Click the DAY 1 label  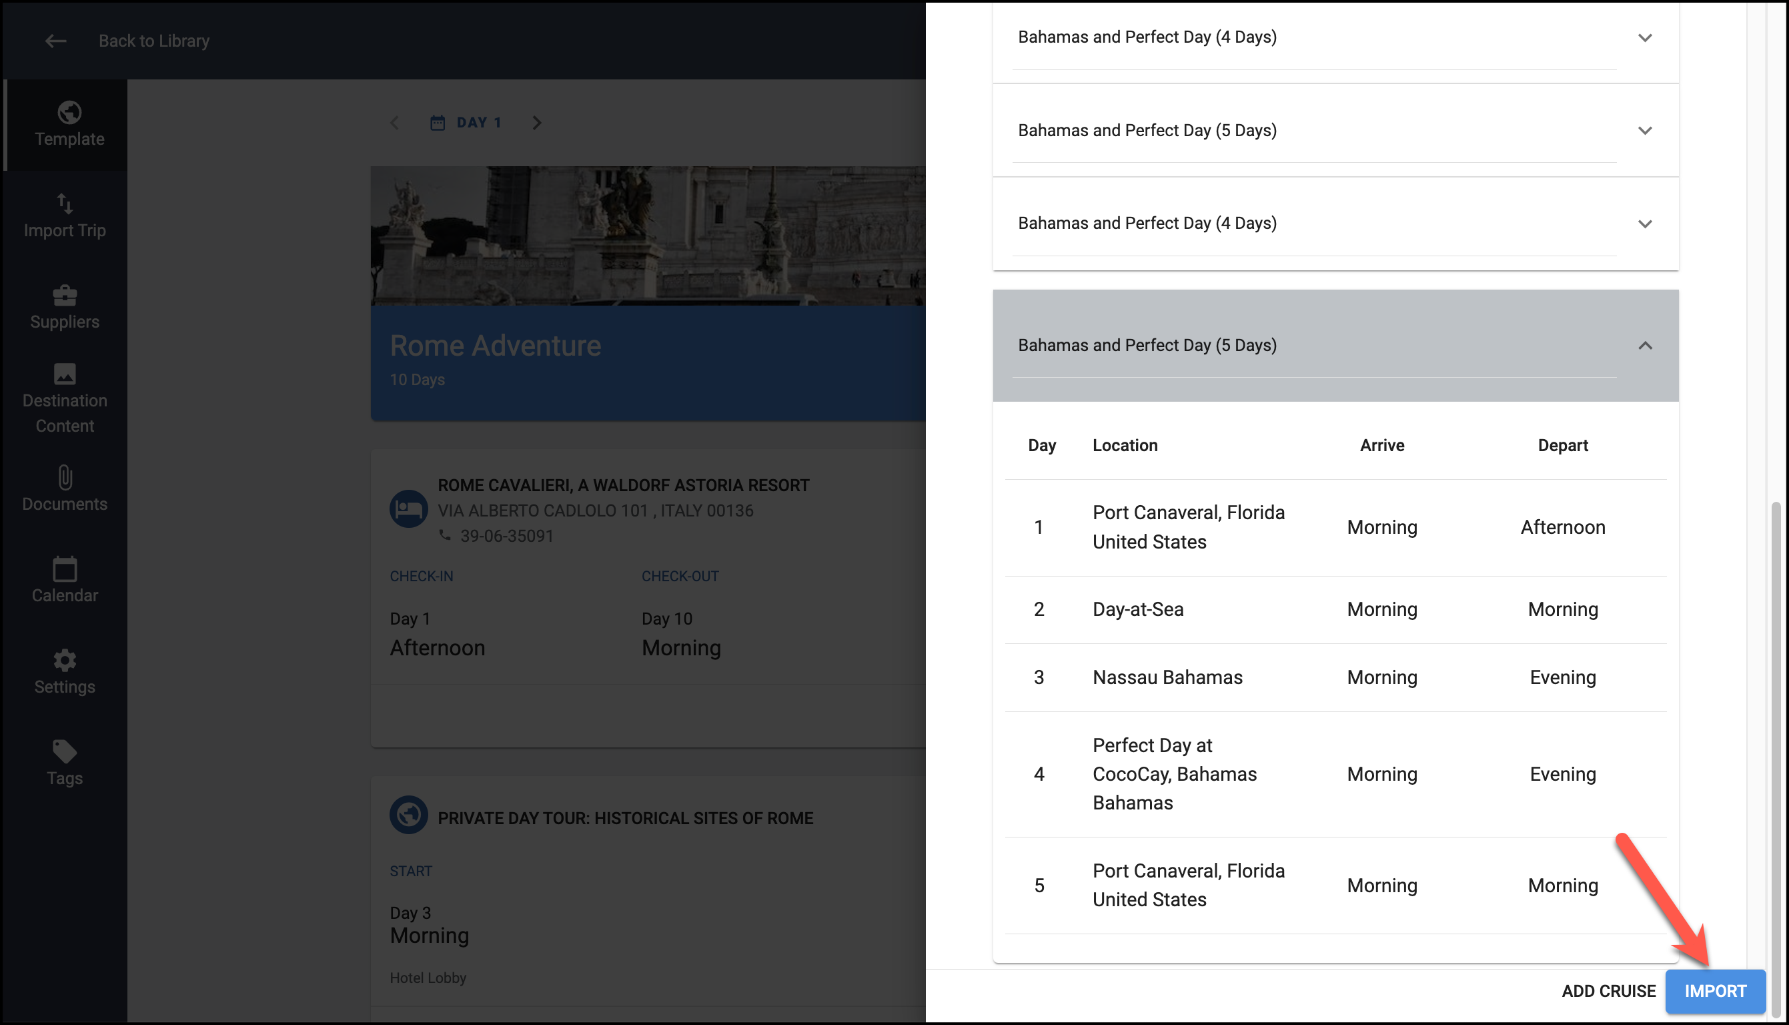click(x=478, y=123)
